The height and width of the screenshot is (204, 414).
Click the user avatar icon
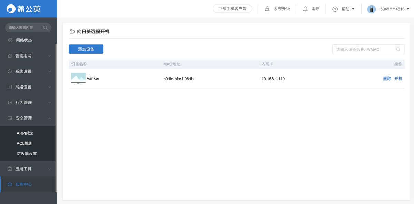pos(371,9)
